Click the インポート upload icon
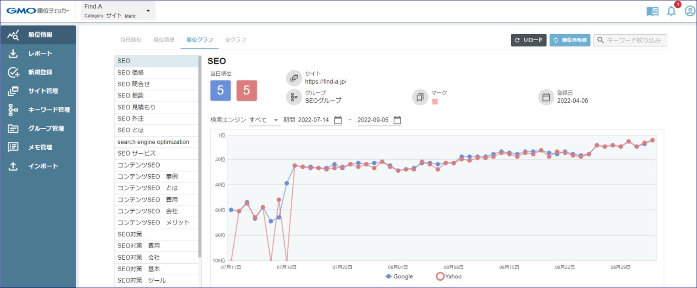This screenshot has width=697, height=288. 13,166
